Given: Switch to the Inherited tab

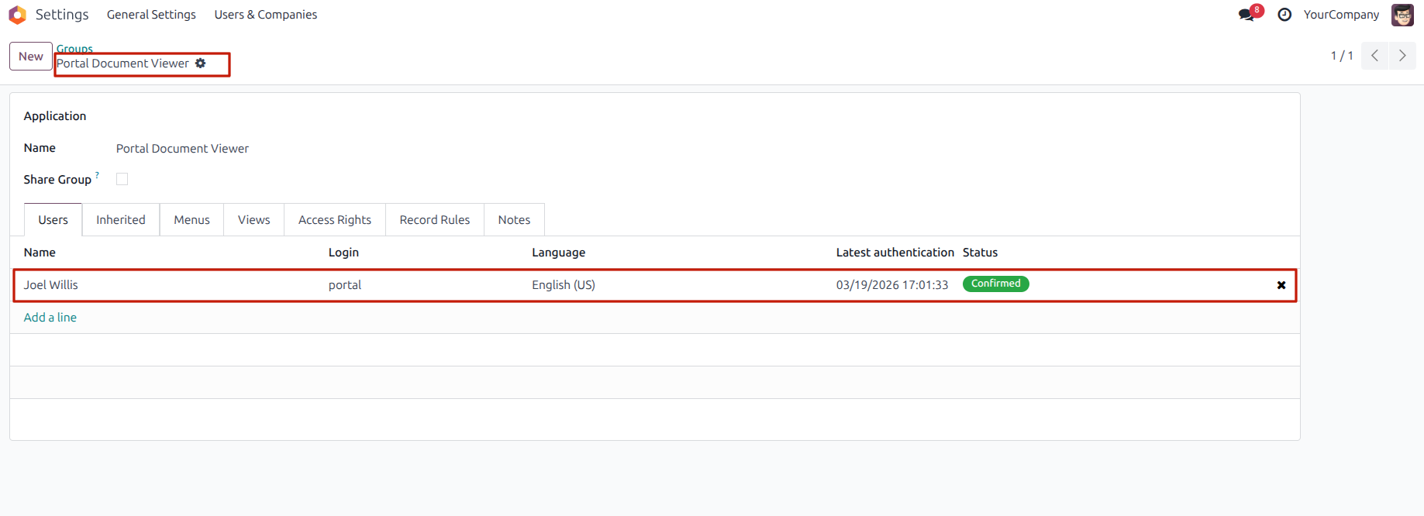Looking at the screenshot, I should [121, 220].
